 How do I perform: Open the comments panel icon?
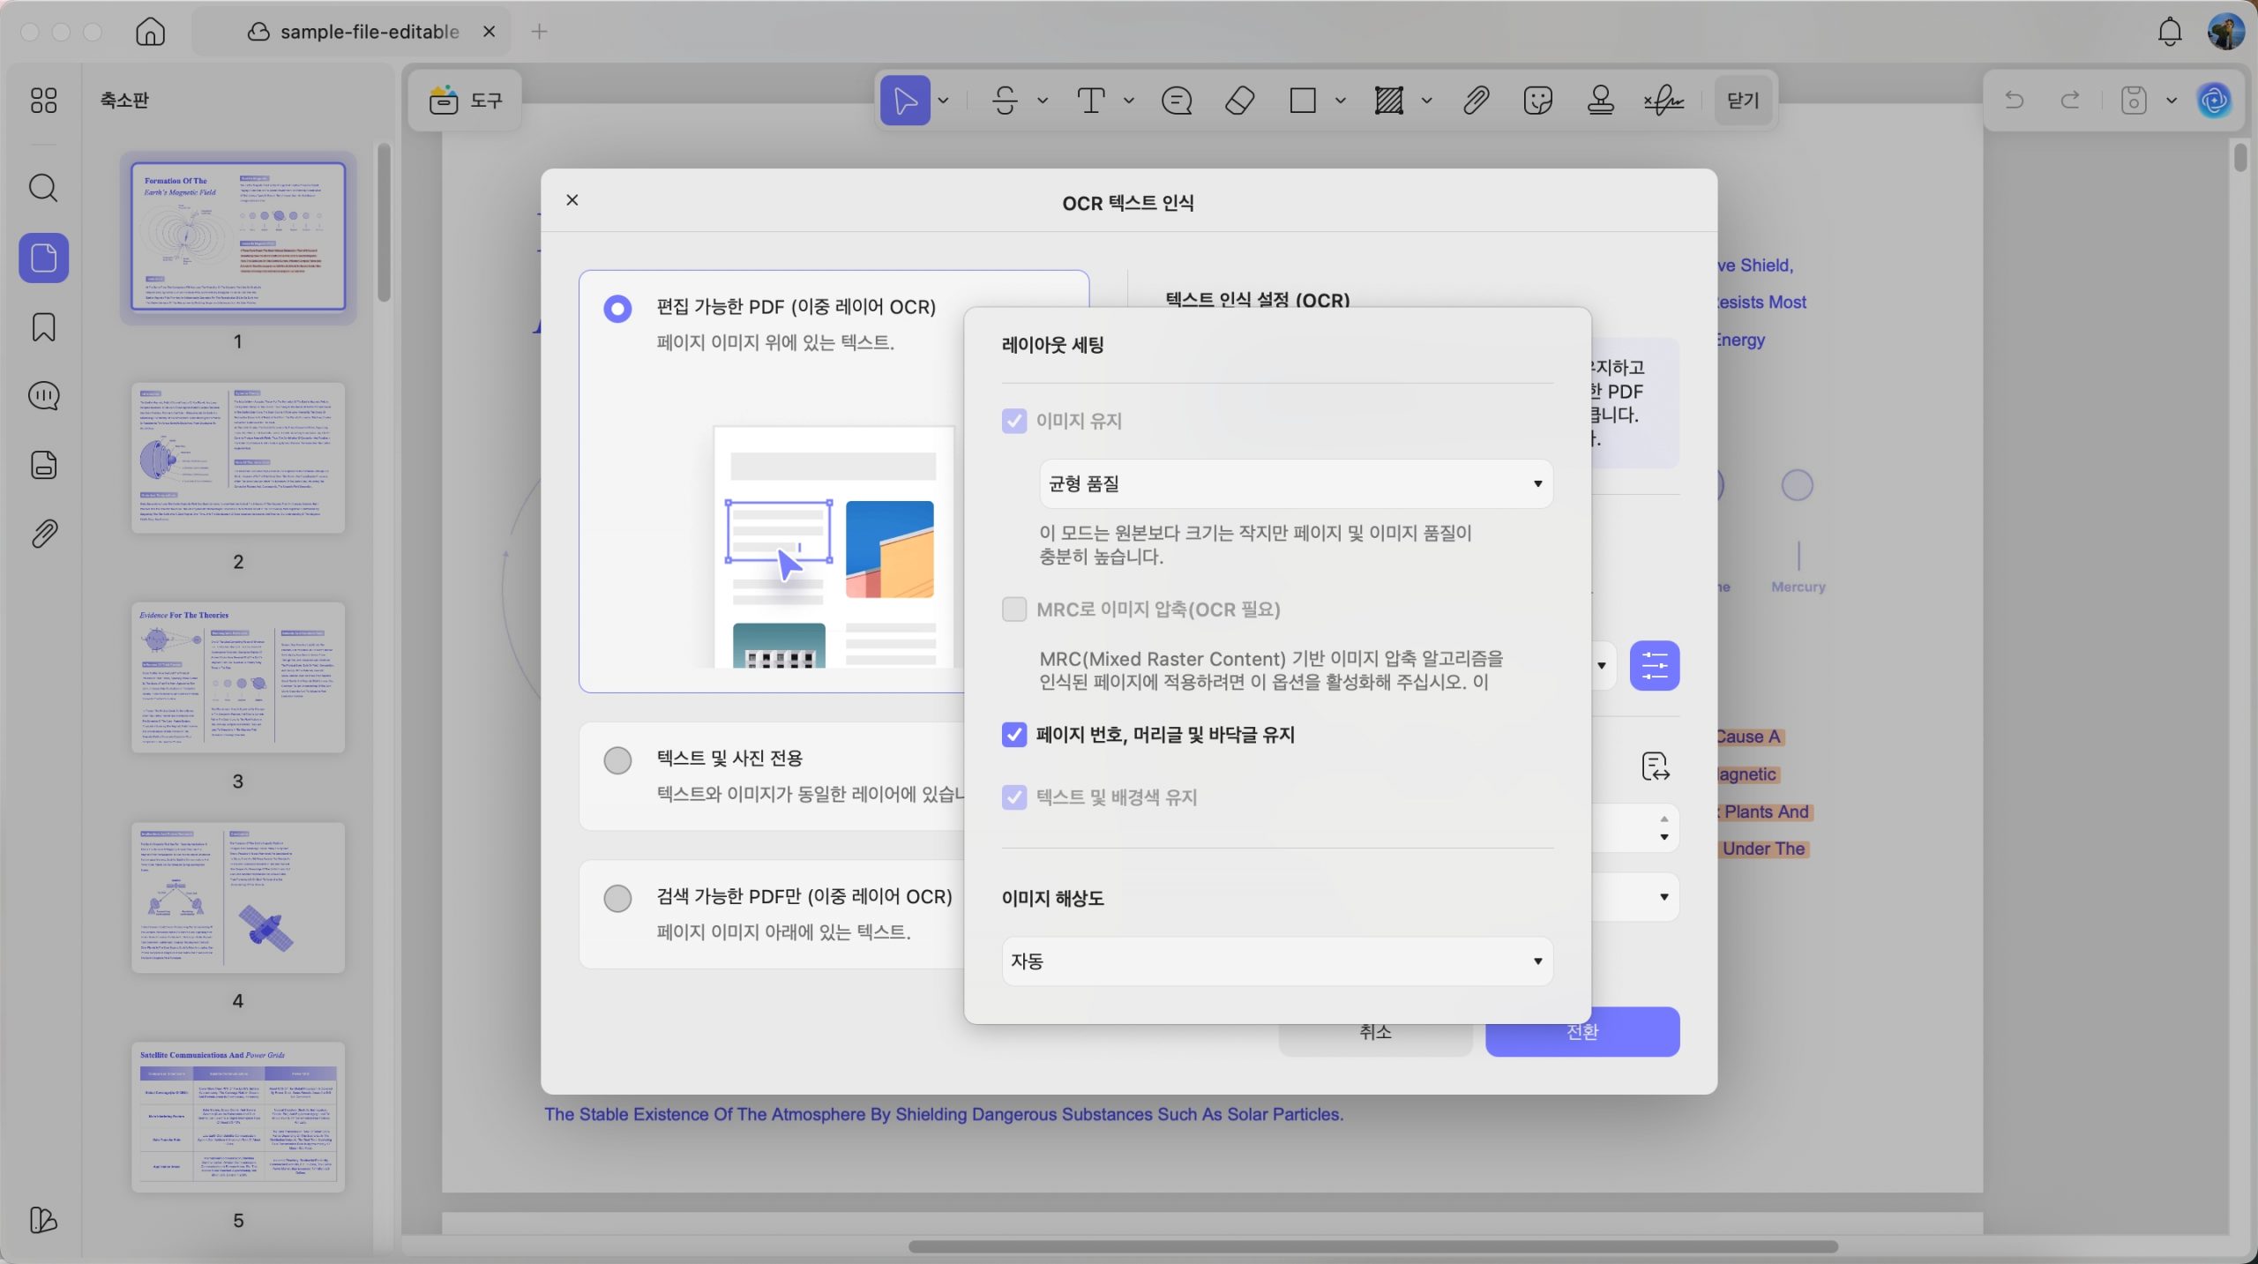[x=43, y=396]
